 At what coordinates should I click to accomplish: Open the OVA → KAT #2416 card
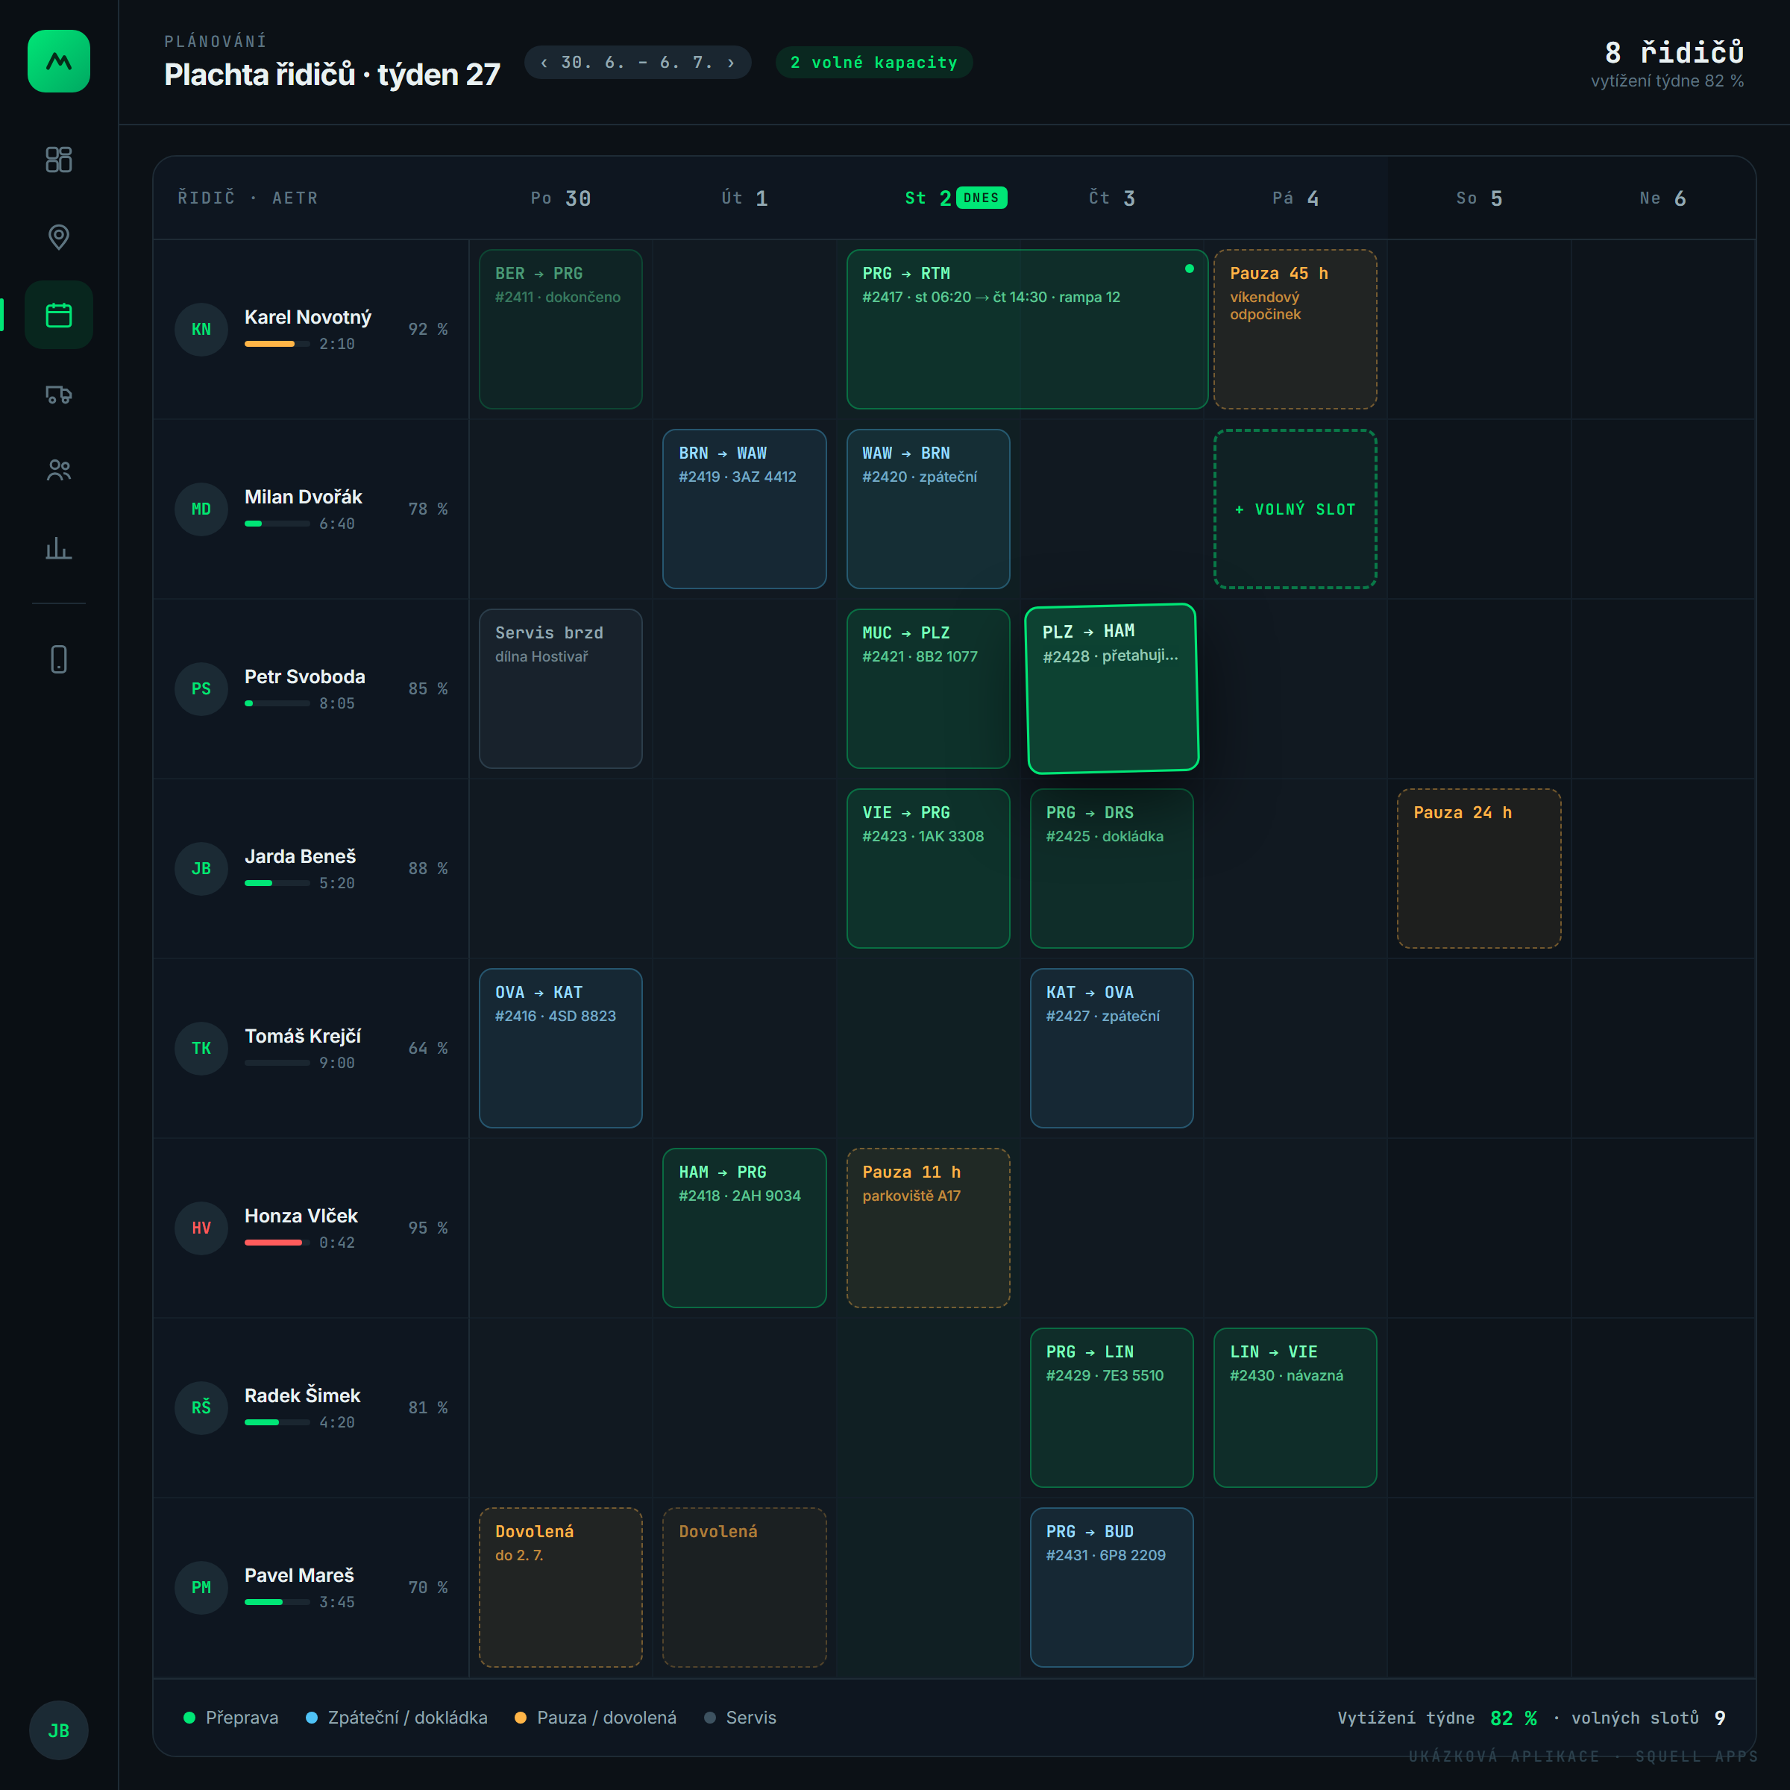561,1048
